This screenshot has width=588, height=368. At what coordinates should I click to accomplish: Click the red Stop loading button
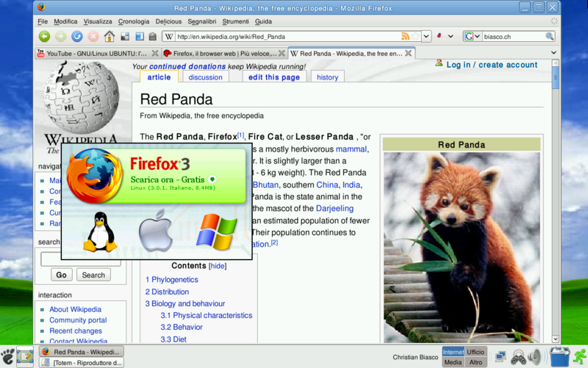(x=93, y=36)
